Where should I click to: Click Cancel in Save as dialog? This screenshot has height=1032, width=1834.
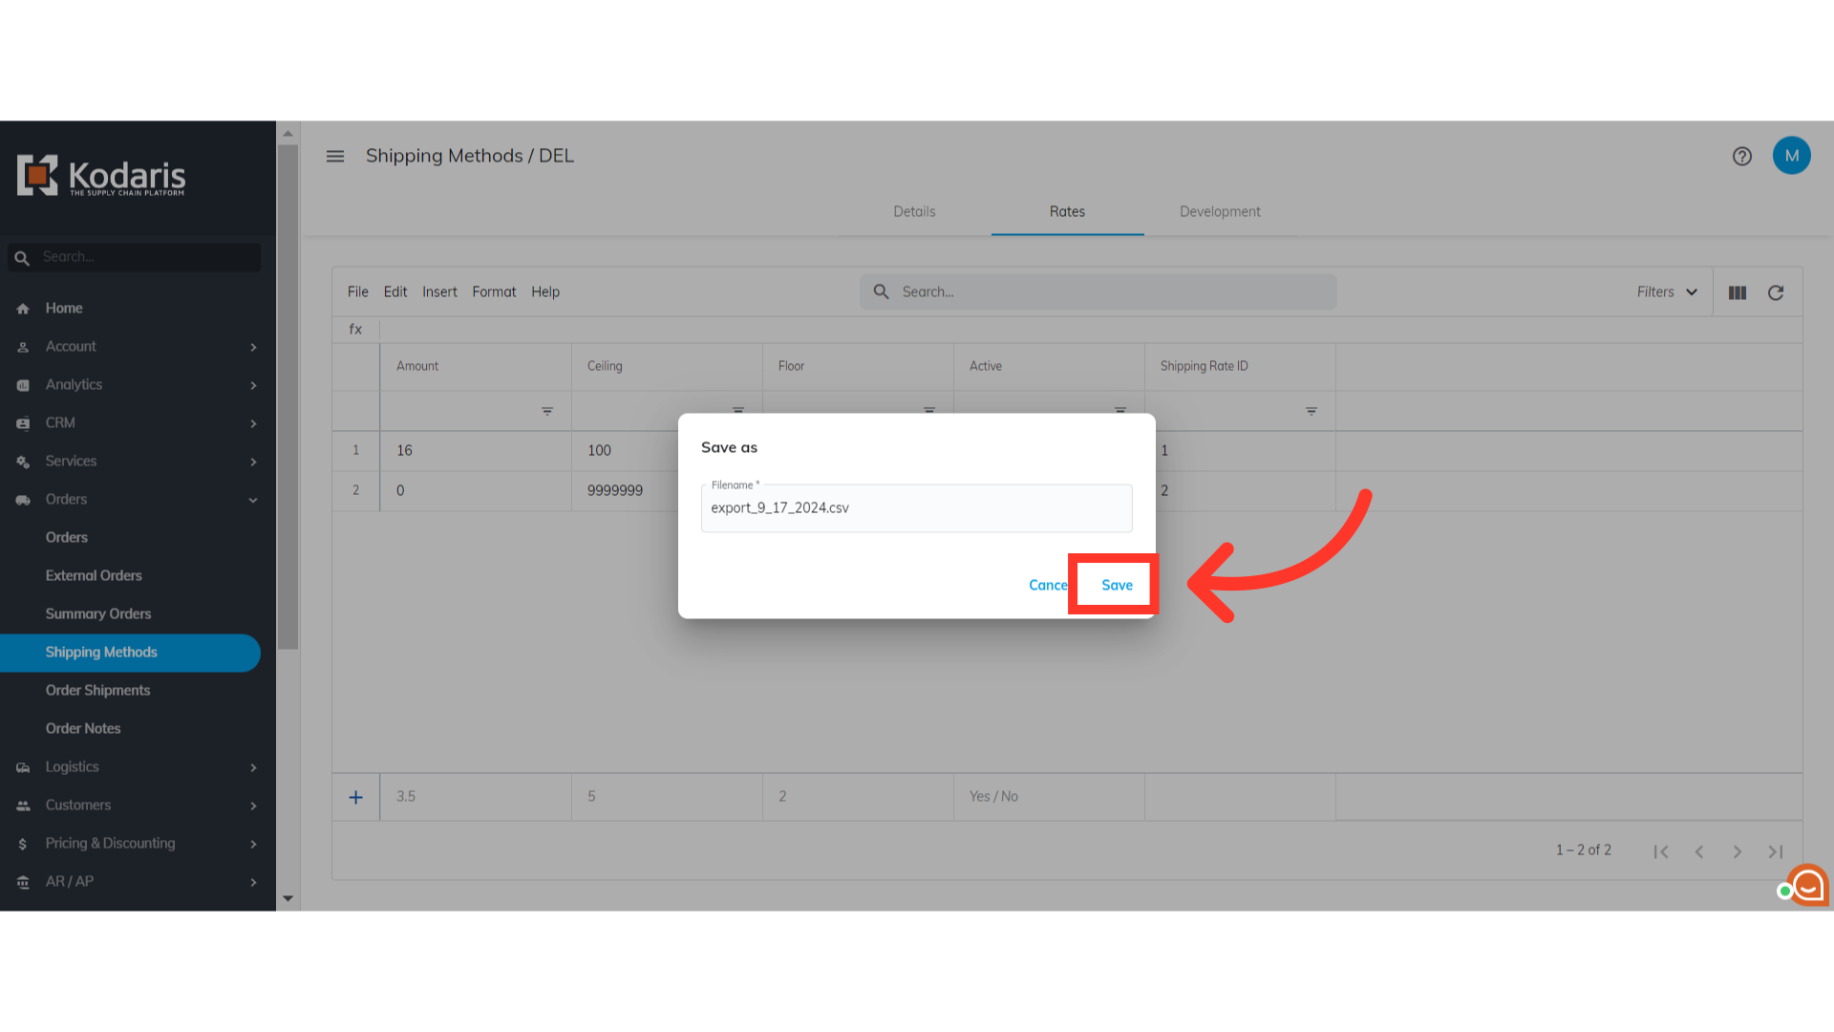click(x=1047, y=585)
